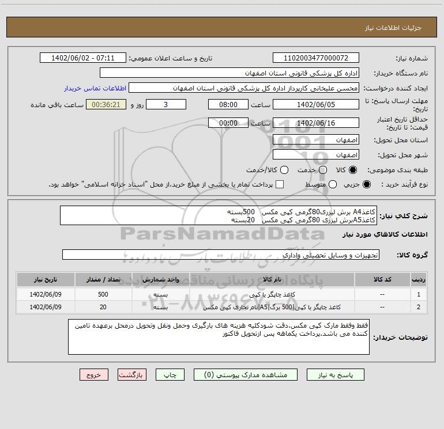Select the خدمت radio button
Screen dimensions: 444x429
[323, 170]
